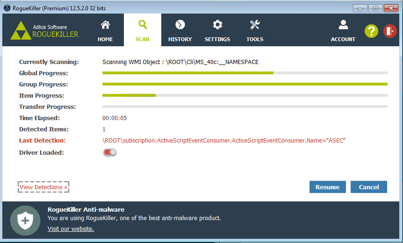The height and width of the screenshot is (243, 403).
Task: Click the red exit door icon
Action: pyautogui.click(x=390, y=31)
